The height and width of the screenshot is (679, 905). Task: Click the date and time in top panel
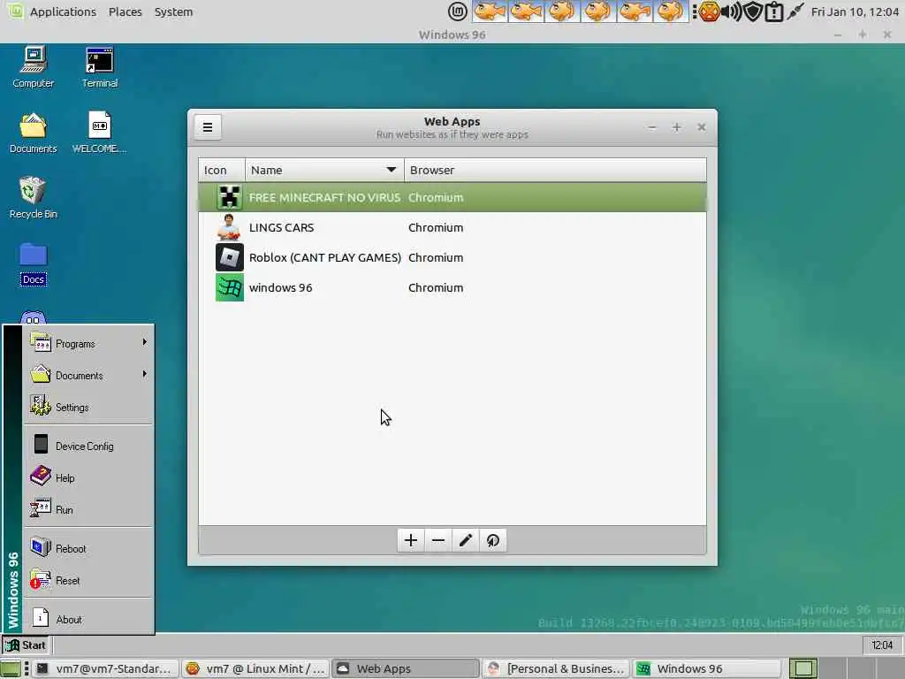point(855,11)
